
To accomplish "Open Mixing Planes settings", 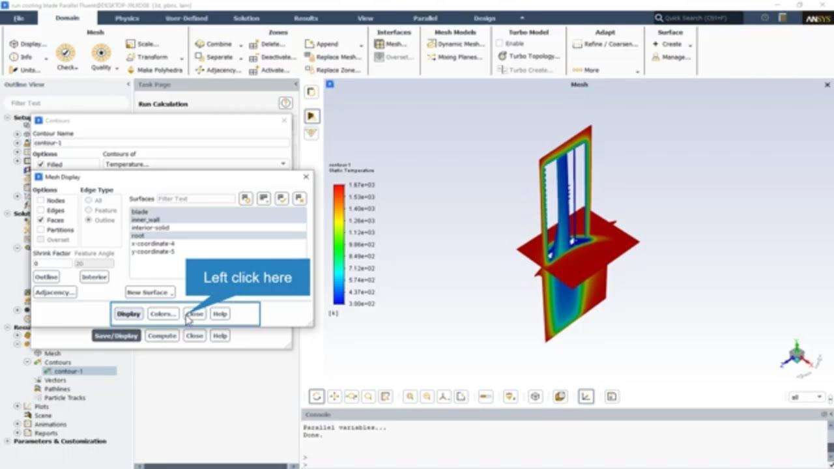I will point(455,57).
